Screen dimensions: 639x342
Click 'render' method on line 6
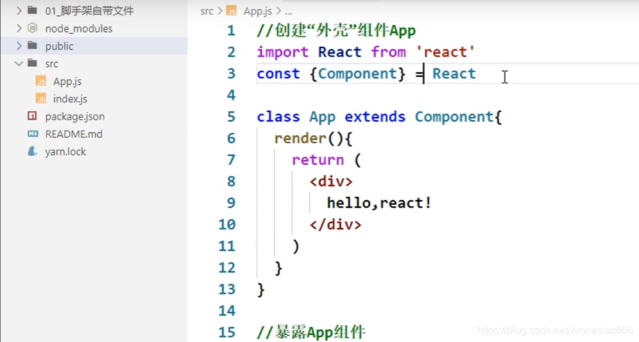coord(300,138)
